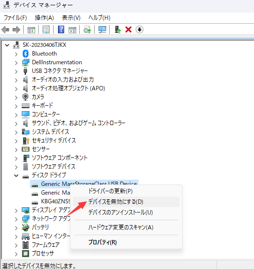Viewport: 254px width, 269px height.
Task: Click the ファームウェア chip icon
Action: click(x=26, y=245)
